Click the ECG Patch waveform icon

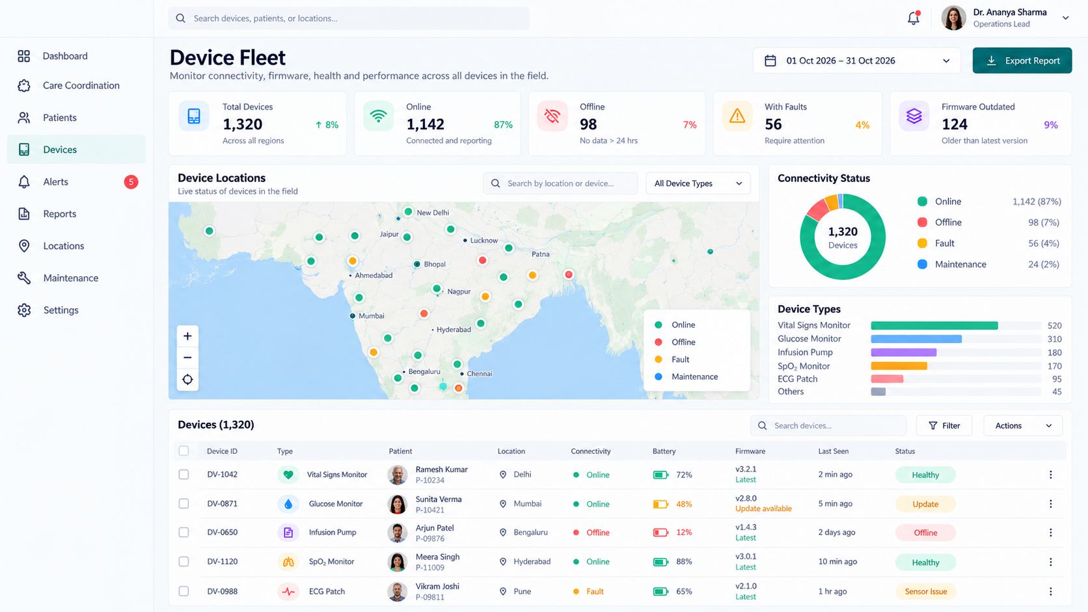pyautogui.click(x=288, y=591)
